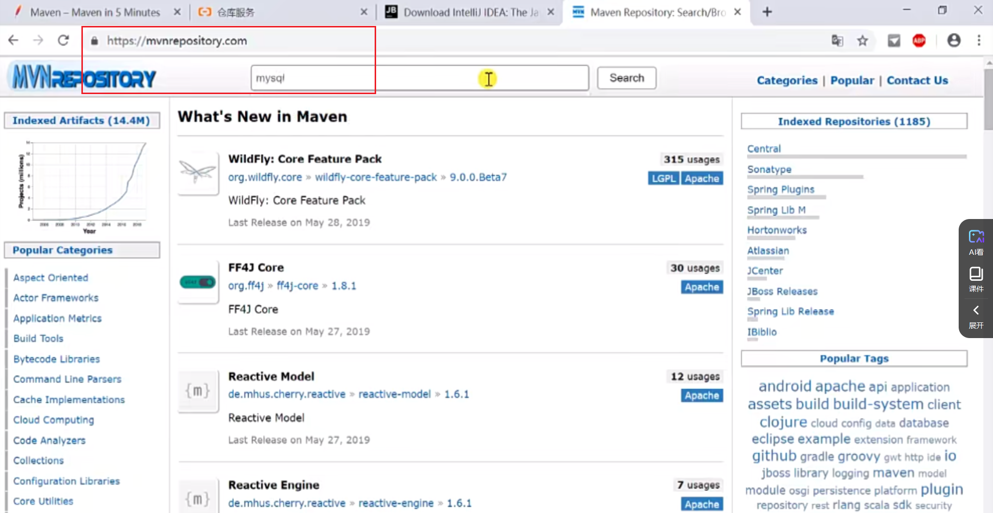Viewport: 993px width, 513px height.
Task: Open a new browser tab with plus
Action: pyautogui.click(x=767, y=12)
